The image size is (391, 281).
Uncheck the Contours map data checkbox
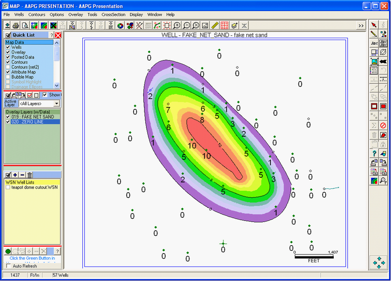click(x=8, y=62)
